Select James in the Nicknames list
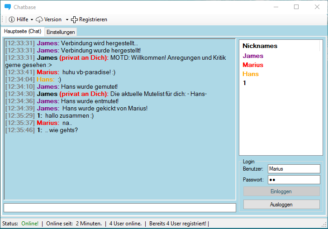The image size is (328, 229). tap(253, 56)
